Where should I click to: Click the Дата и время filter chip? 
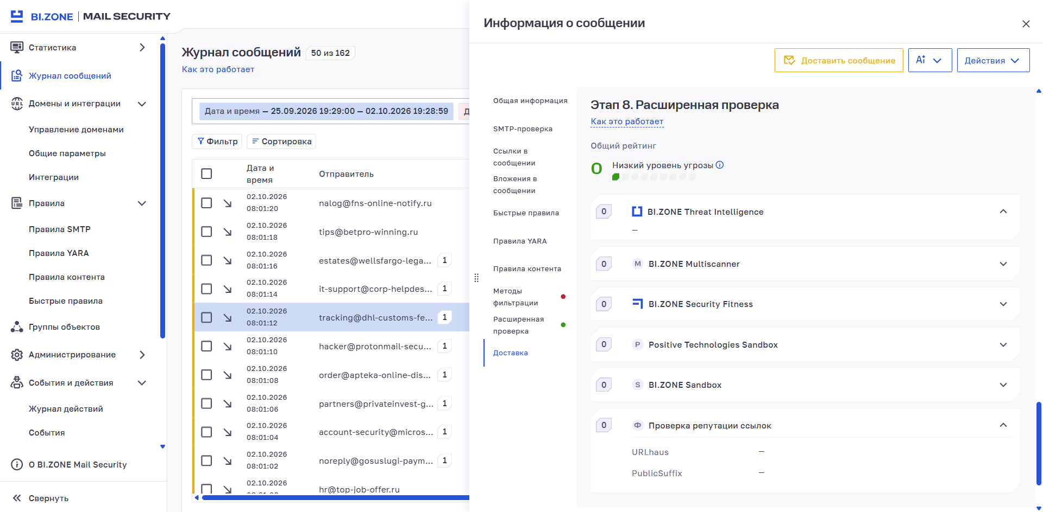[326, 111]
